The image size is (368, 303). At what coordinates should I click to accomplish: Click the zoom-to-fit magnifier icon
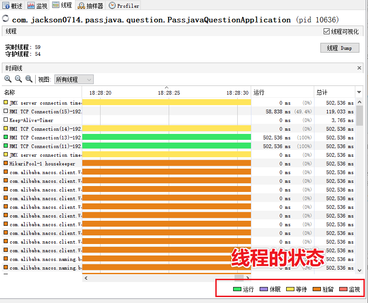(29, 79)
